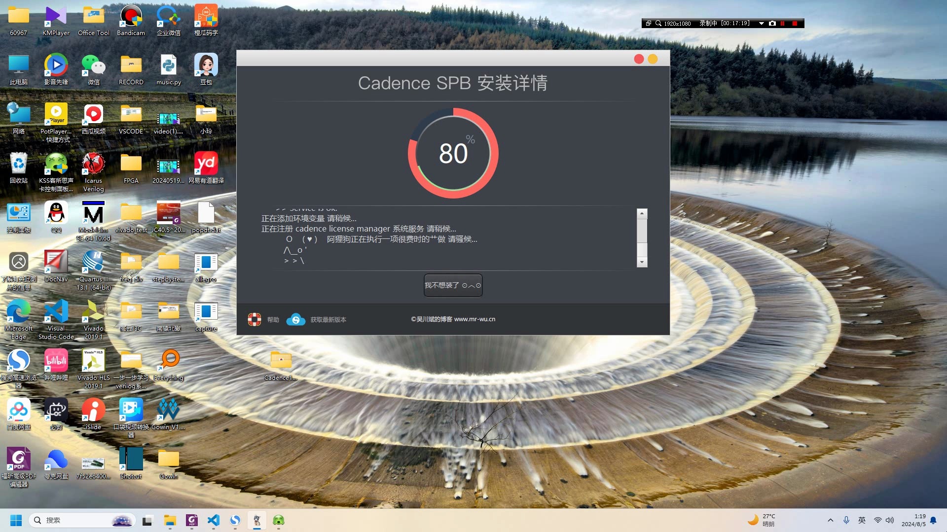The width and height of the screenshot is (947, 532).
Task: Click the 我不想装了 cancel button
Action: [453, 286]
